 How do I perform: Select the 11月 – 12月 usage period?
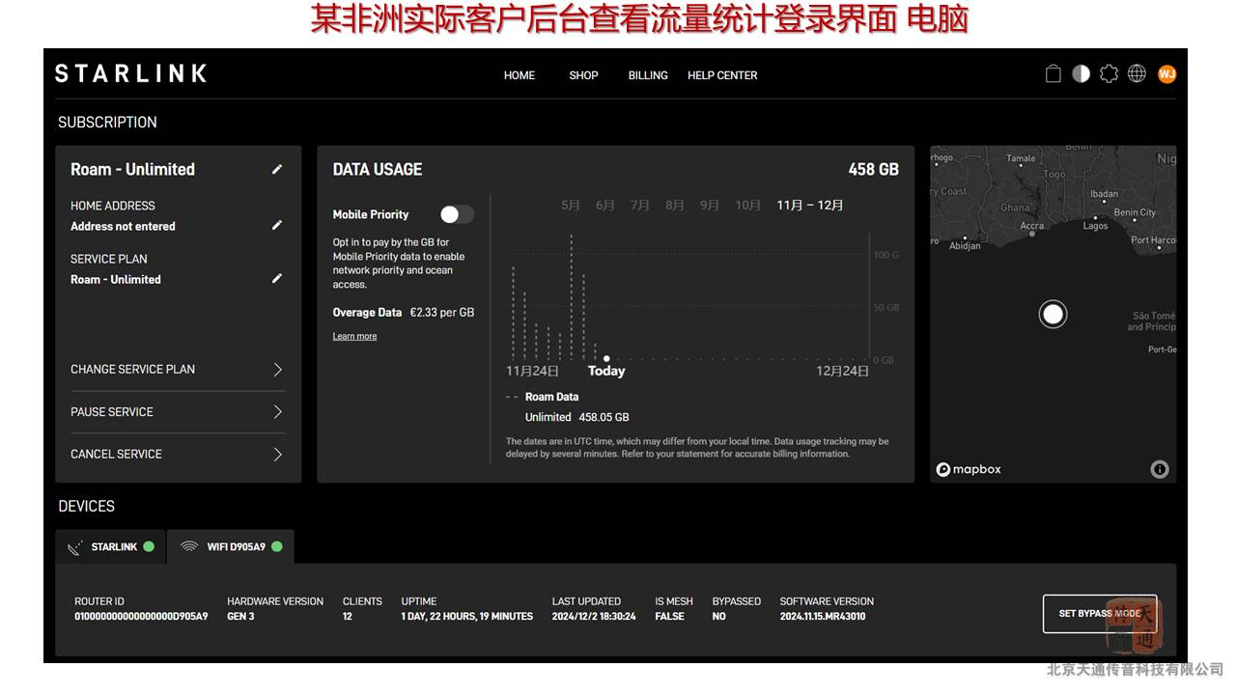pos(810,205)
